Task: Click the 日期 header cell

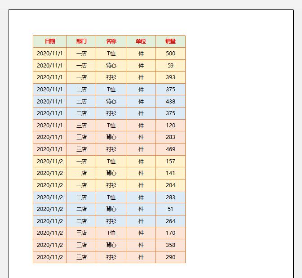Action: point(50,41)
